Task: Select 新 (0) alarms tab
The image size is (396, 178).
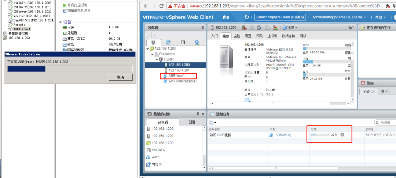Action: coord(385,91)
